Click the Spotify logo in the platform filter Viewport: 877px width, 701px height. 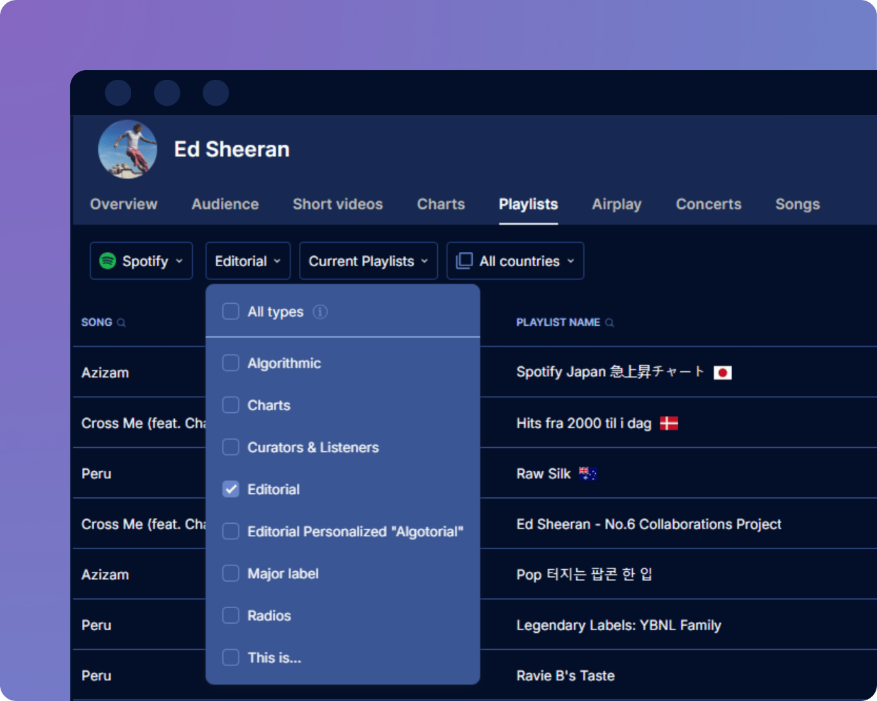[x=108, y=261]
